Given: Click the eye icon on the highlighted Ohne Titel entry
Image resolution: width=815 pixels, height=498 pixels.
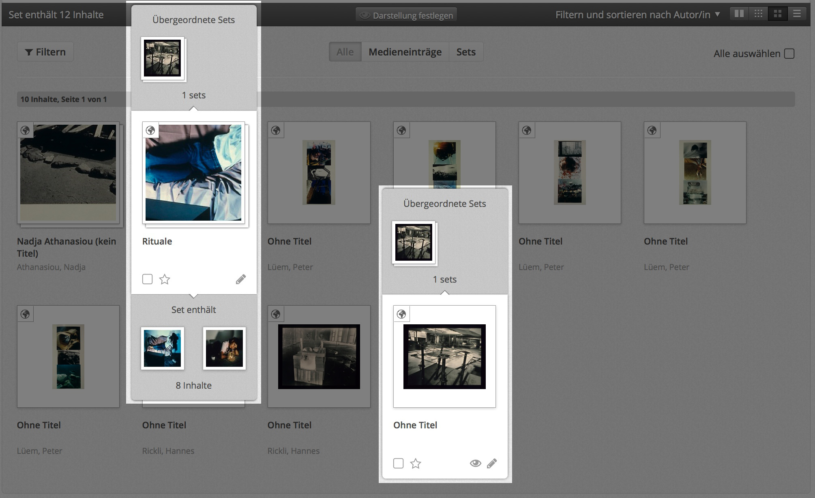Looking at the screenshot, I should pos(475,463).
